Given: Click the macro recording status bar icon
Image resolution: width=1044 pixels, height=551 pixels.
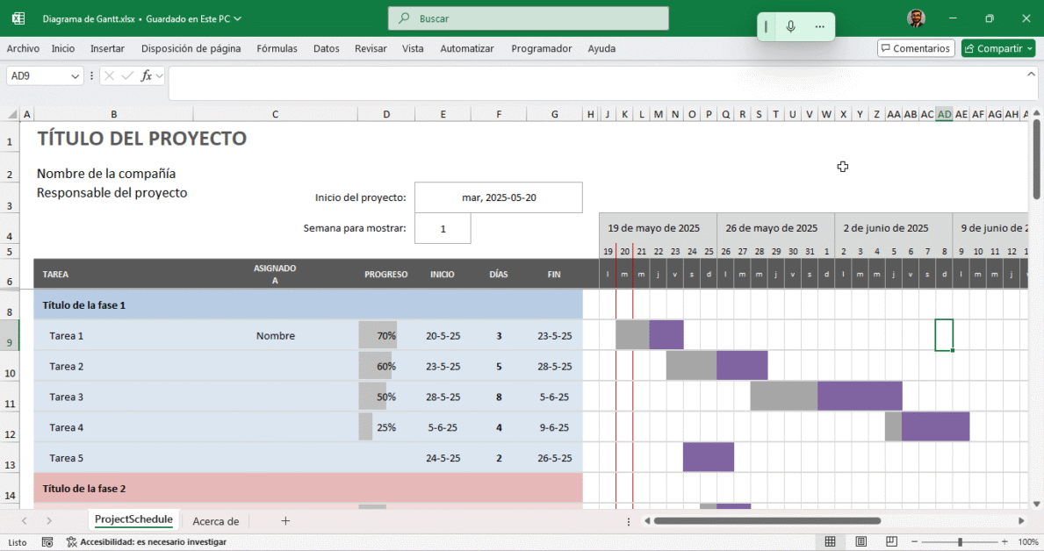Looking at the screenshot, I should [47, 542].
